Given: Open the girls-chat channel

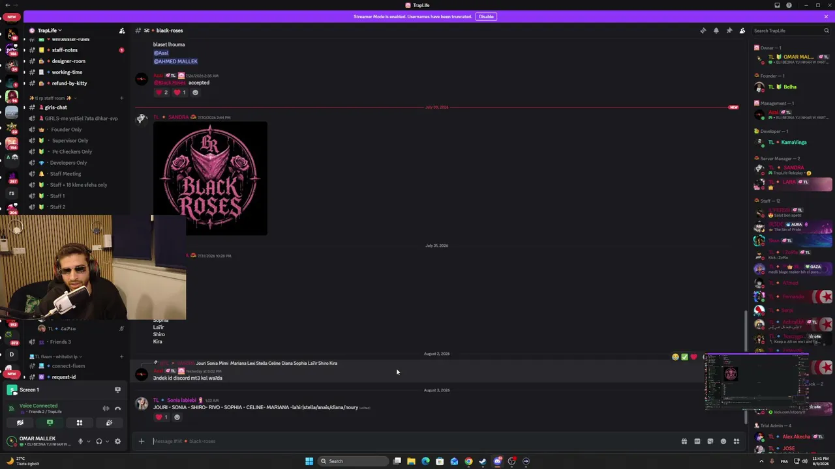Looking at the screenshot, I should [76, 107].
